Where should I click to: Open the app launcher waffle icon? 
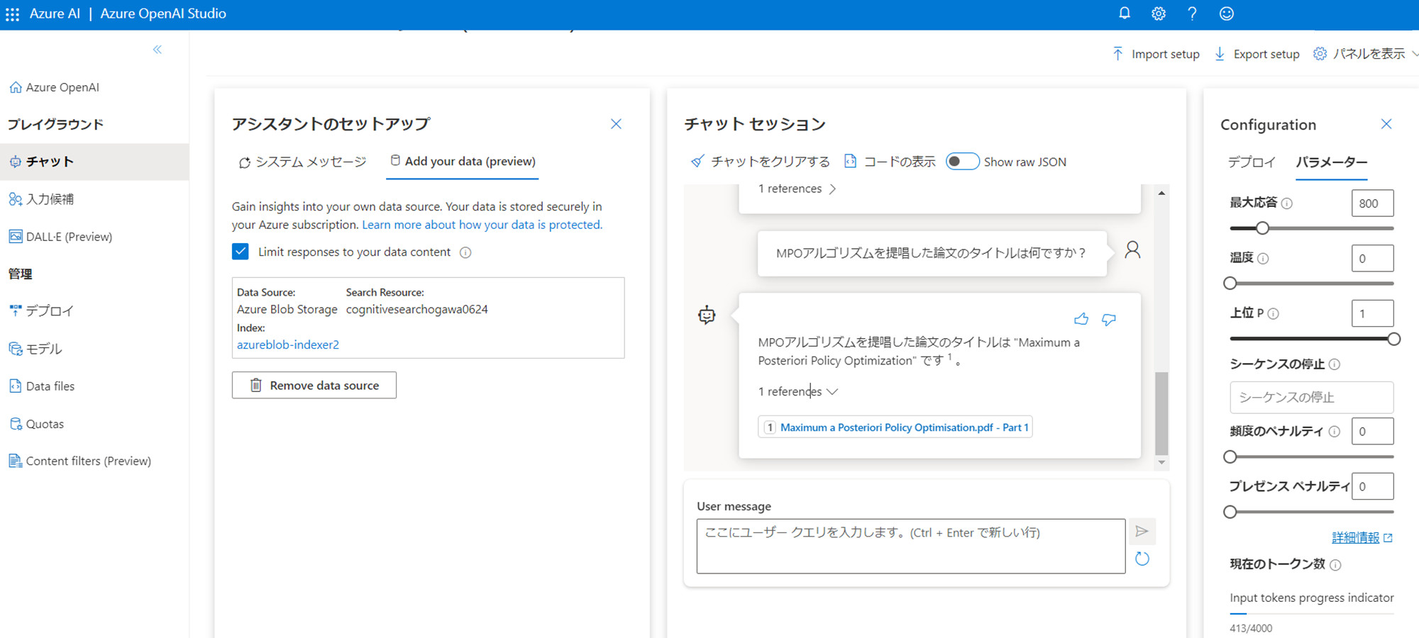(x=12, y=14)
